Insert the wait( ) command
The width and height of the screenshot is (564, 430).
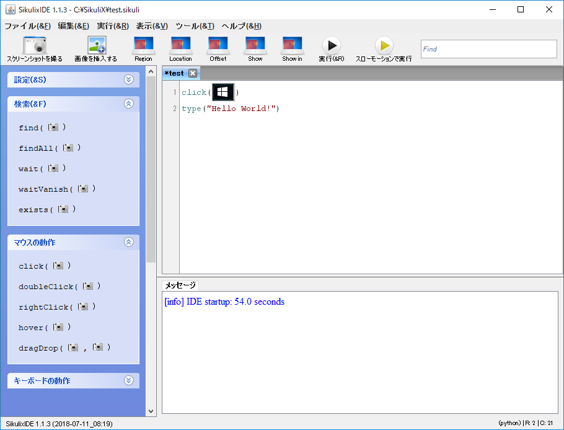point(42,169)
